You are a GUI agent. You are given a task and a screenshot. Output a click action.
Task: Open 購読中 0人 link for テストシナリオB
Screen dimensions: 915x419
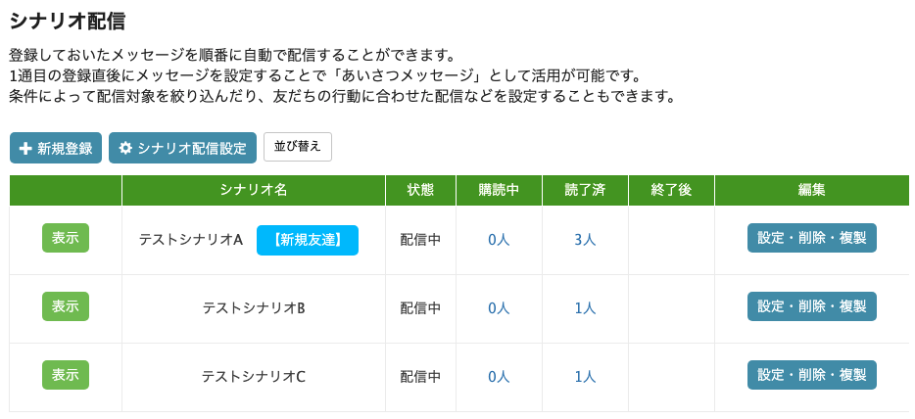point(499,308)
